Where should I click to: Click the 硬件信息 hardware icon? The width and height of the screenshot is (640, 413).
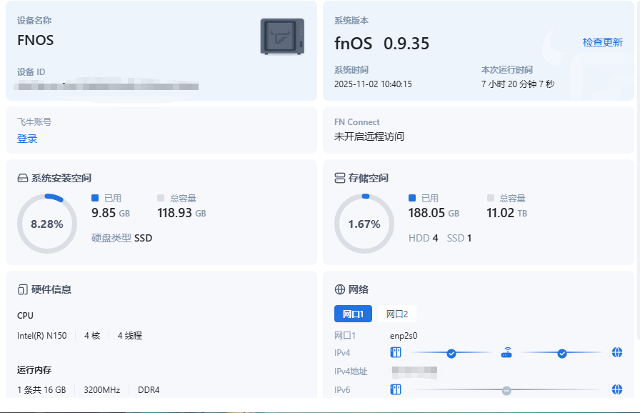click(x=22, y=289)
